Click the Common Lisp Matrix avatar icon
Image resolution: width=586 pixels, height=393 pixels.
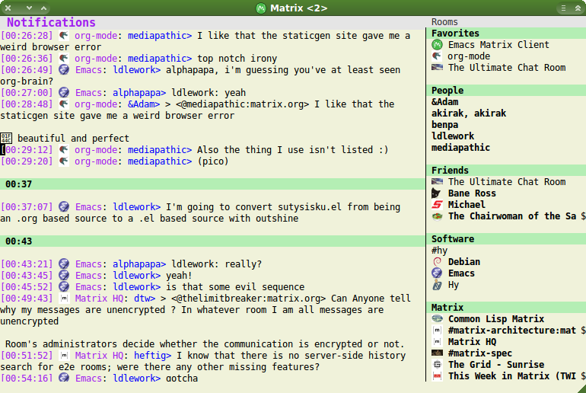(437, 319)
